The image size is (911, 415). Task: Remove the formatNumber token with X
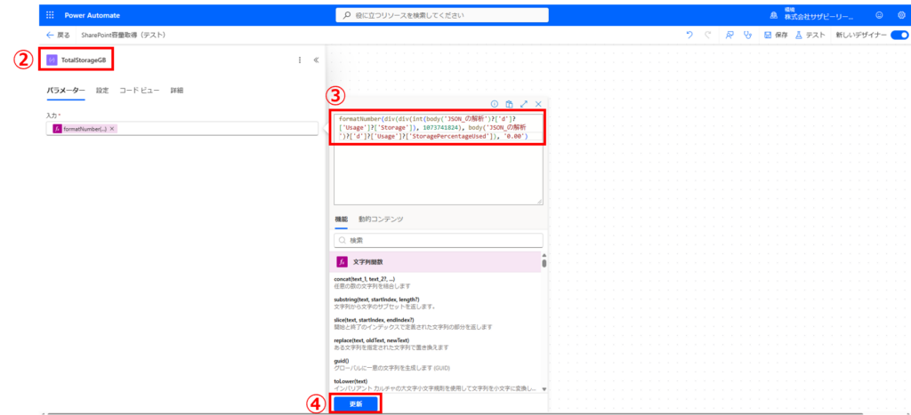pyautogui.click(x=112, y=129)
